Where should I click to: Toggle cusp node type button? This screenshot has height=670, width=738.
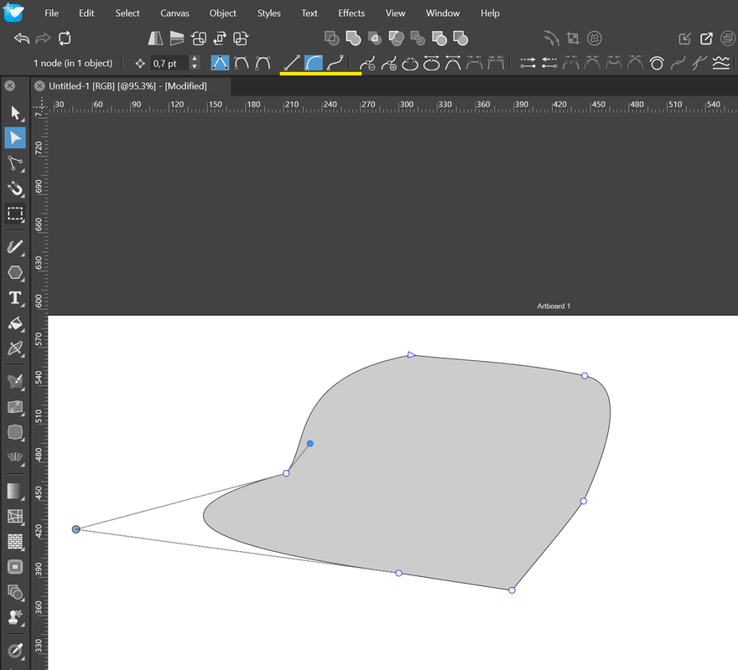(220, 63)
